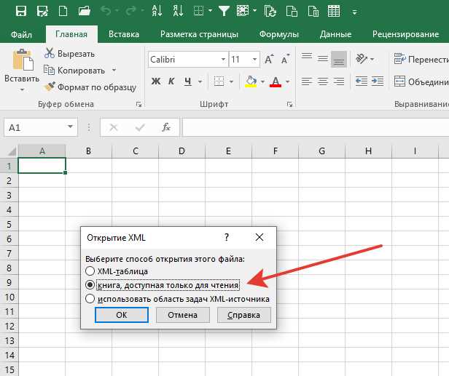
Task: Open the Файл tab
Action: (21, 34)
